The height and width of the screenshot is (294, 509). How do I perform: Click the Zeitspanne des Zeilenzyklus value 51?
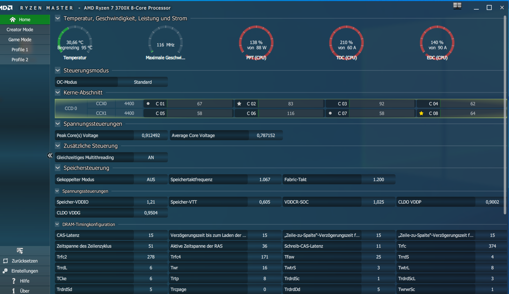pyautogui.click(x=151, y=246)
